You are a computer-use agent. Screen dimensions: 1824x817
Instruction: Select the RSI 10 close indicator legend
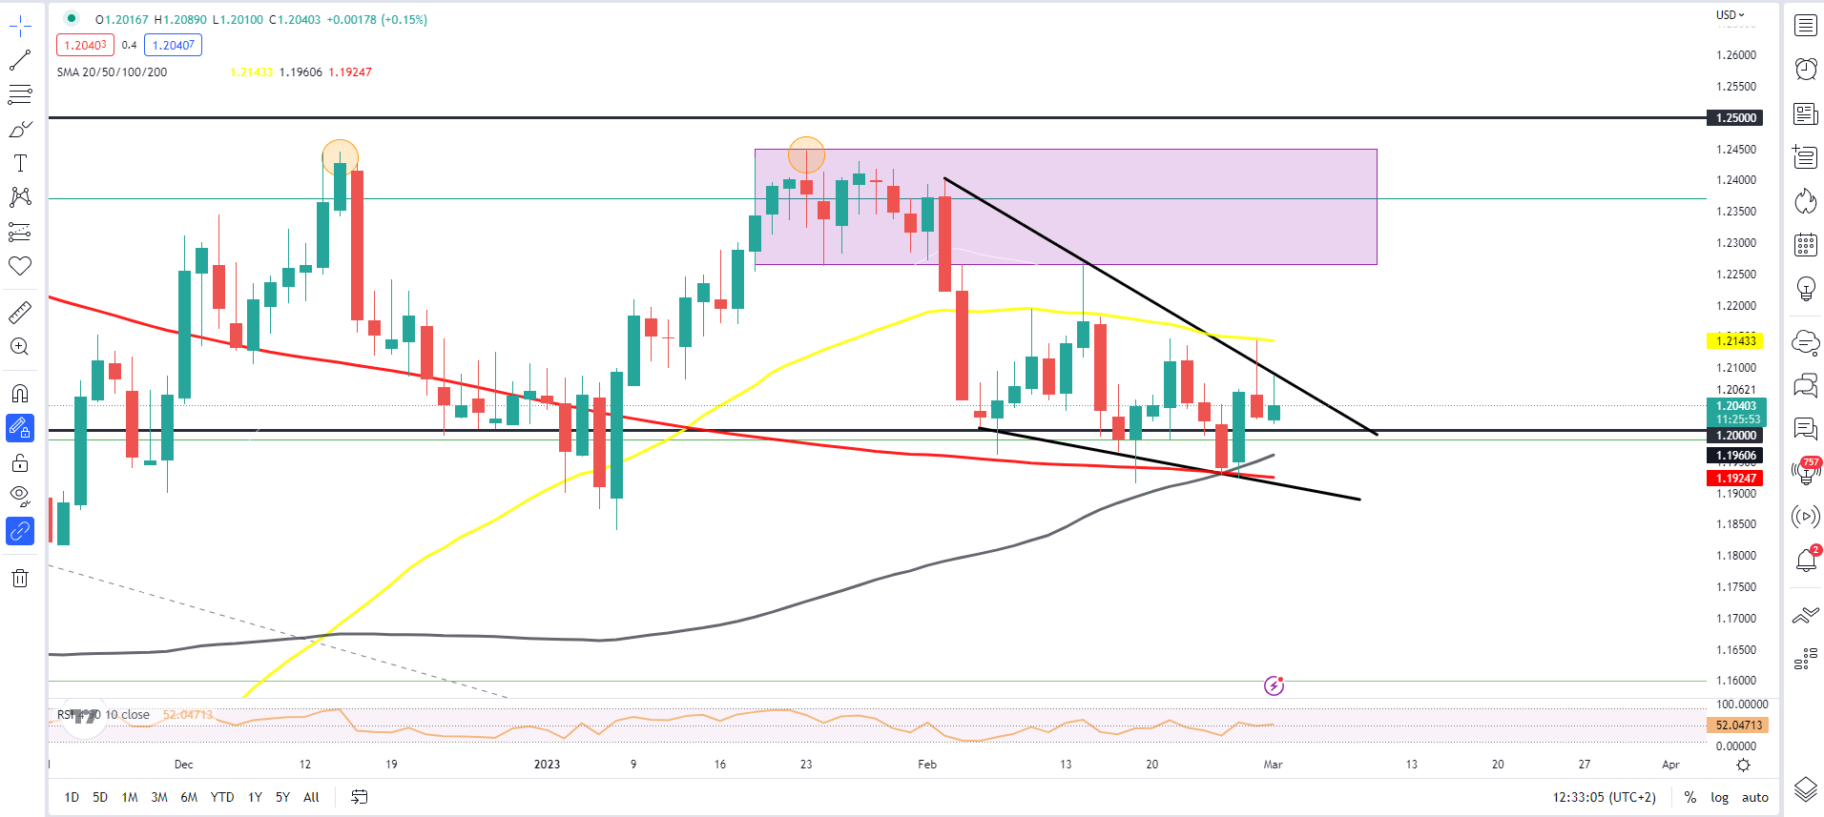coord(103,715)
